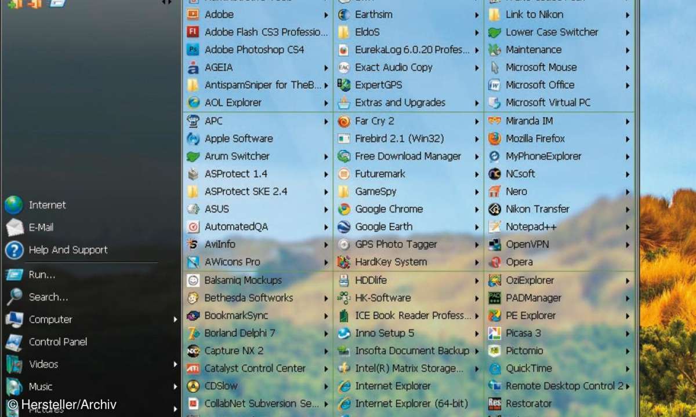Click the Arum Switcher icon
Viewport: 696px width, 417px height.
pos(193,156)
